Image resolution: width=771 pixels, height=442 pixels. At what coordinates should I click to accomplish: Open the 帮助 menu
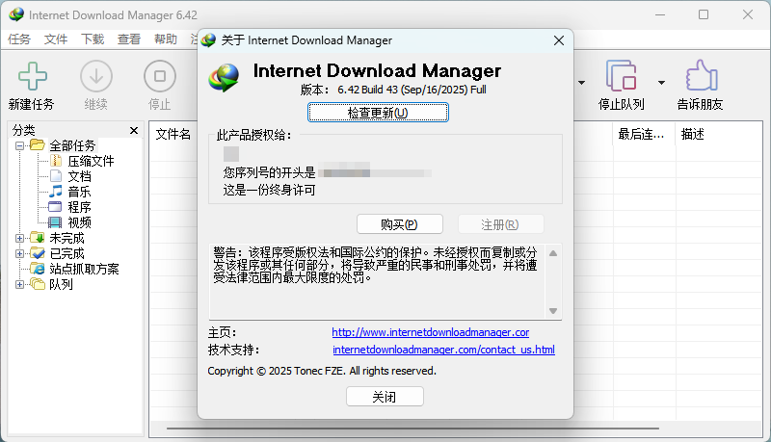(x=166, y=39)
